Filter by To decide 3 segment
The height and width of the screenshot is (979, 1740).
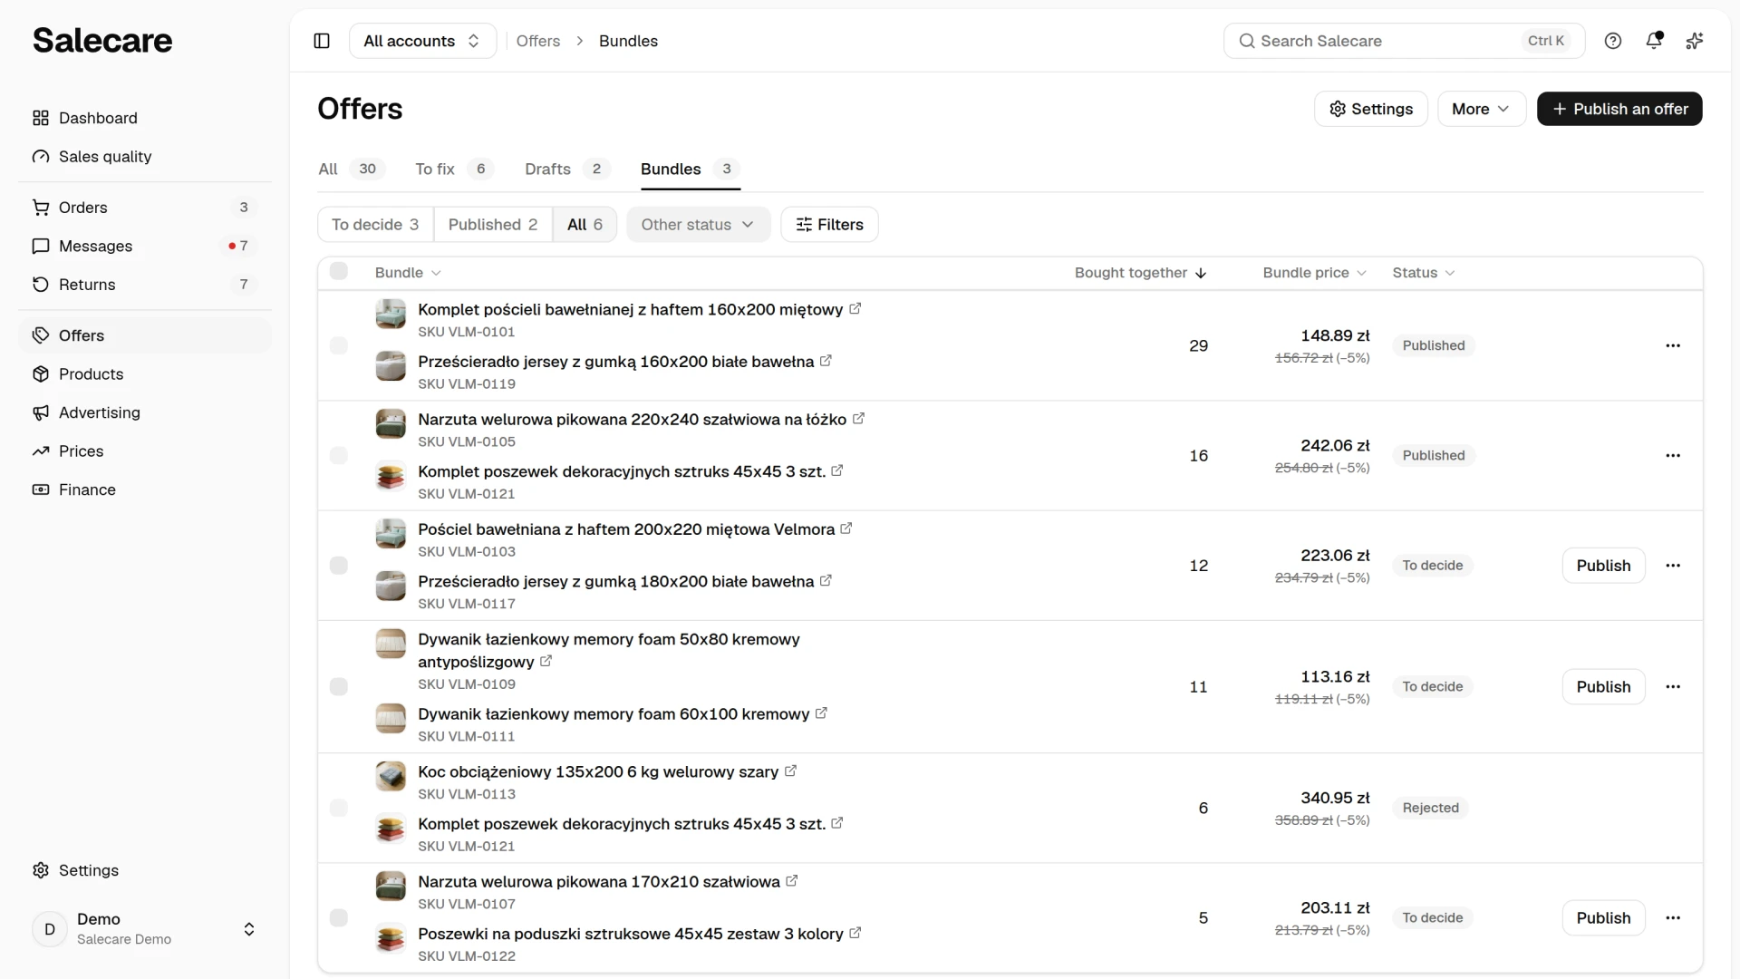[375, 225]
